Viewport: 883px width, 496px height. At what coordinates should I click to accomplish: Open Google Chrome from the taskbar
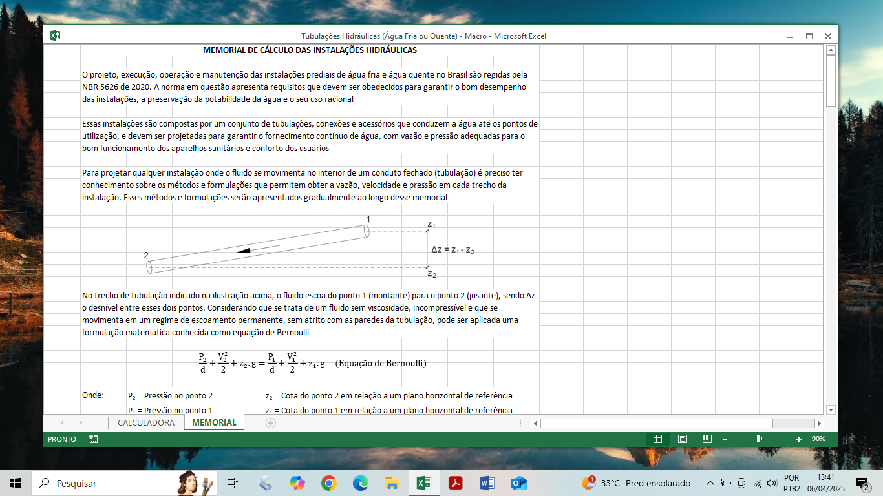328,483
